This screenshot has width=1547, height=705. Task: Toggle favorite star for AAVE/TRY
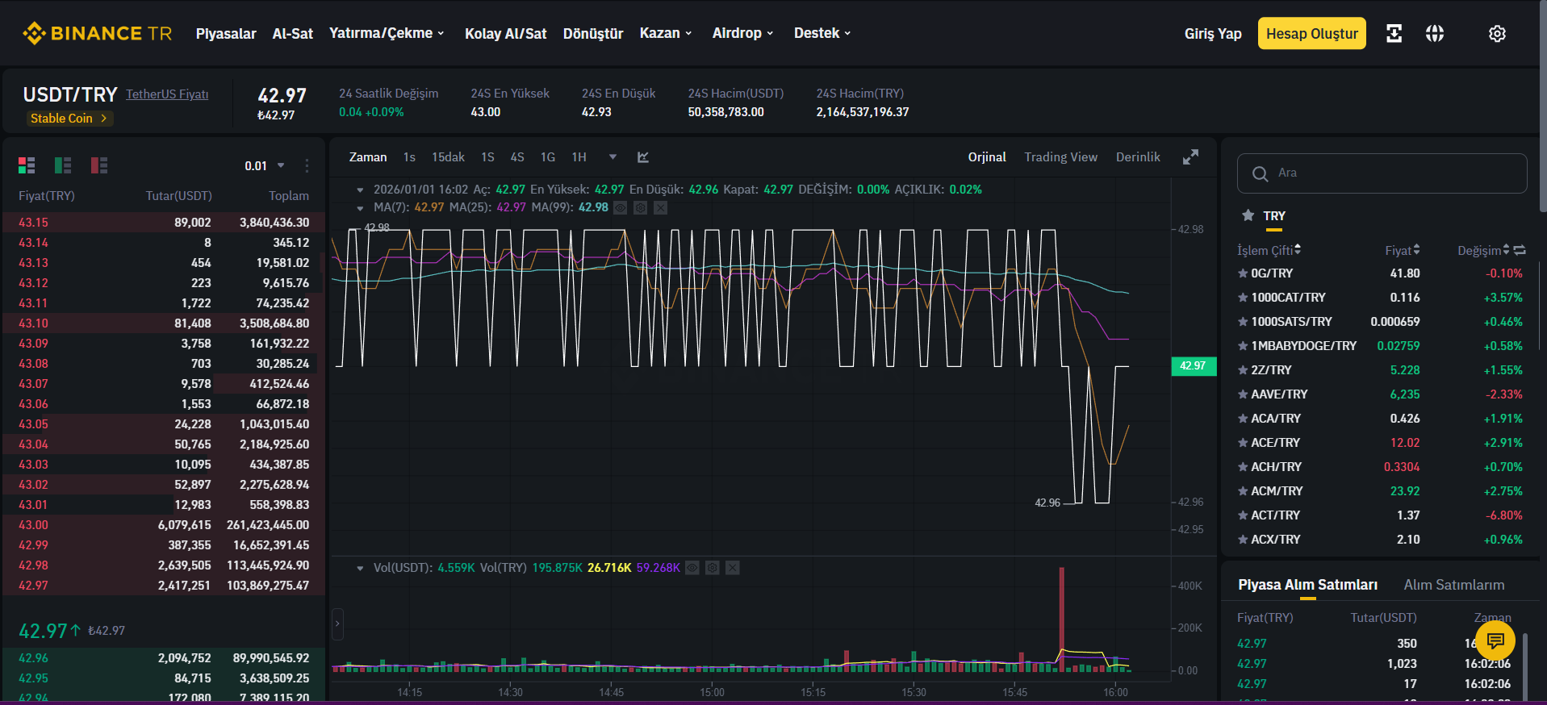pos(1243,394)
